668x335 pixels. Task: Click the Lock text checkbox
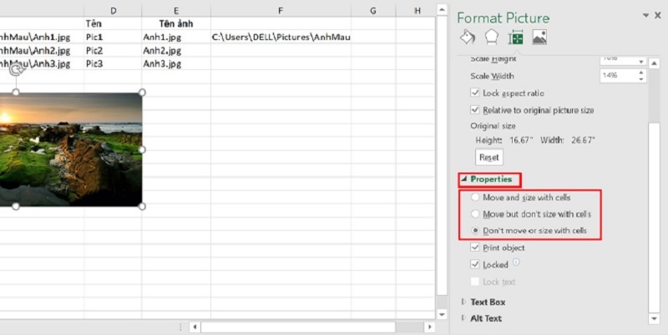pyautogui.click(x=475, y=281)
